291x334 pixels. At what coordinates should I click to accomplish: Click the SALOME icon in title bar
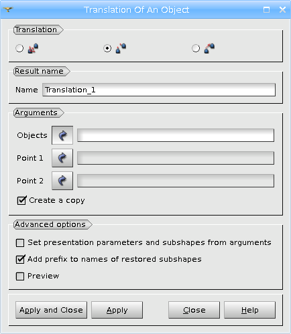point(8,9)
